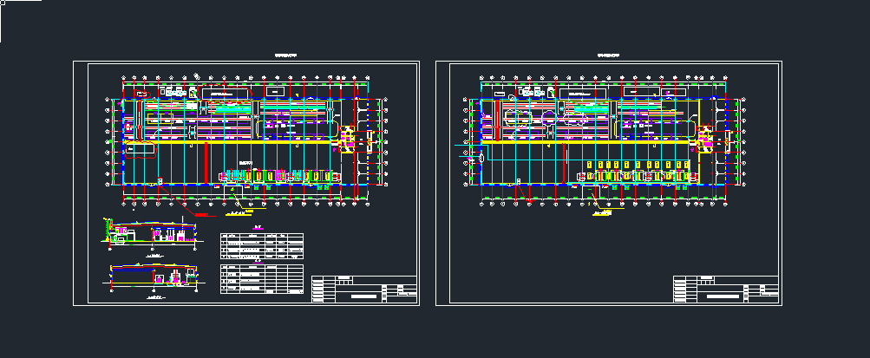The width and height of the screenshot is (870, 358).
Task: Click the title block on the left sheet
Action: tap(364, 289)
